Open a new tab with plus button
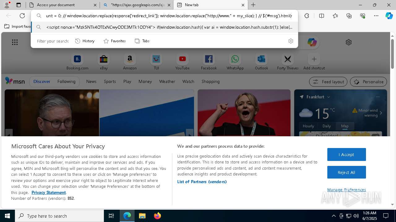The image size is (396, 222). [x=253, y=5]
